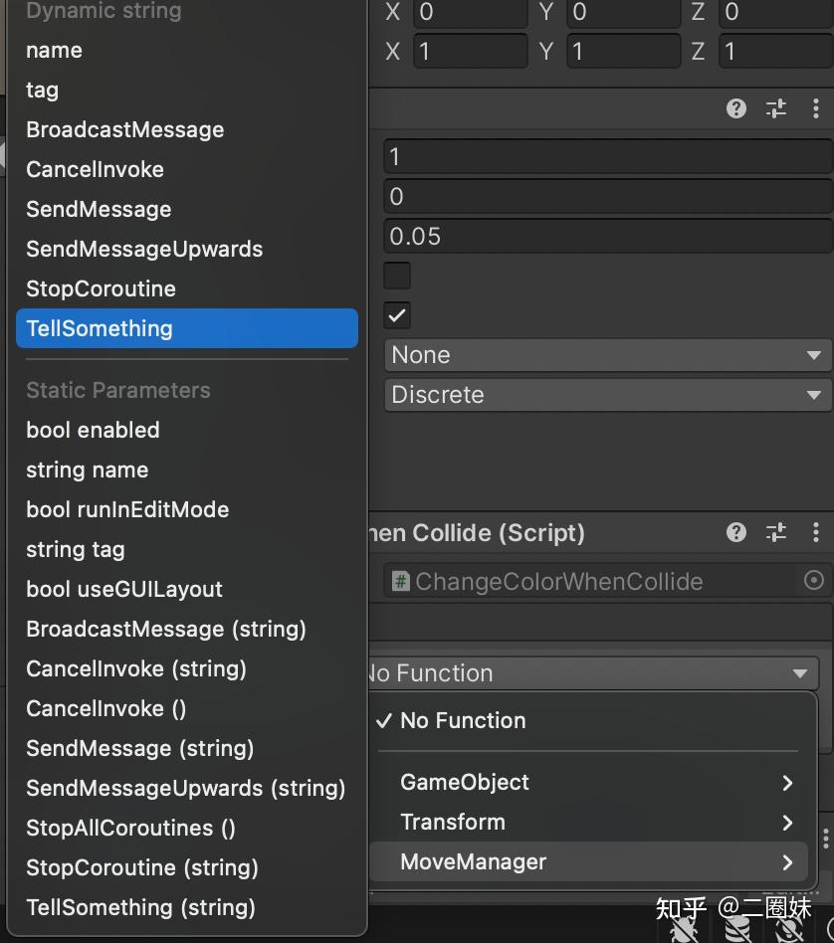Click the wide field containing 1 above 0.05
The width and height of the screenshot is (834, 943).
coord(608,157)
